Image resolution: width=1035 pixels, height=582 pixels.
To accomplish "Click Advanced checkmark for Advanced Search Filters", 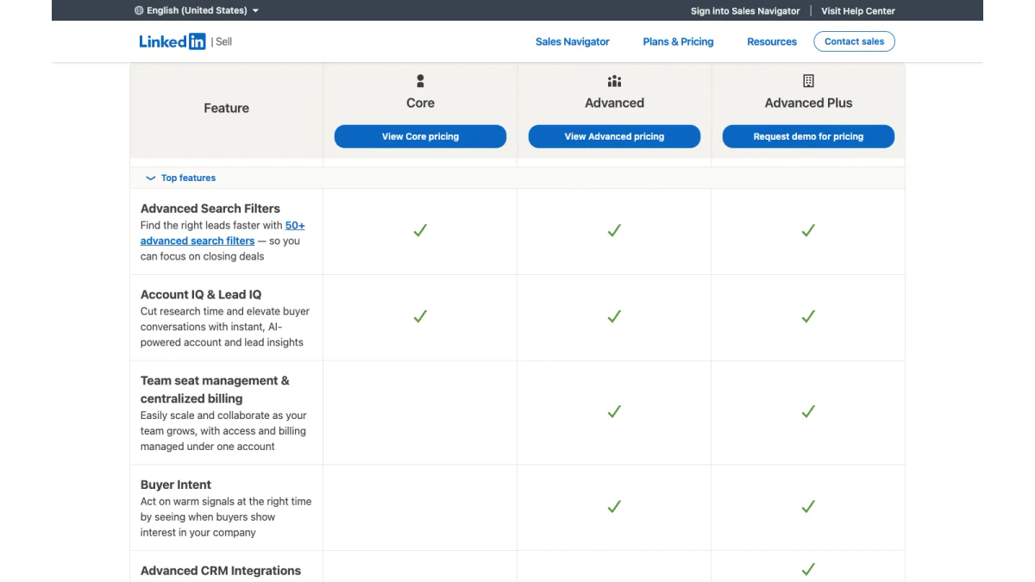I will point(614,230).
